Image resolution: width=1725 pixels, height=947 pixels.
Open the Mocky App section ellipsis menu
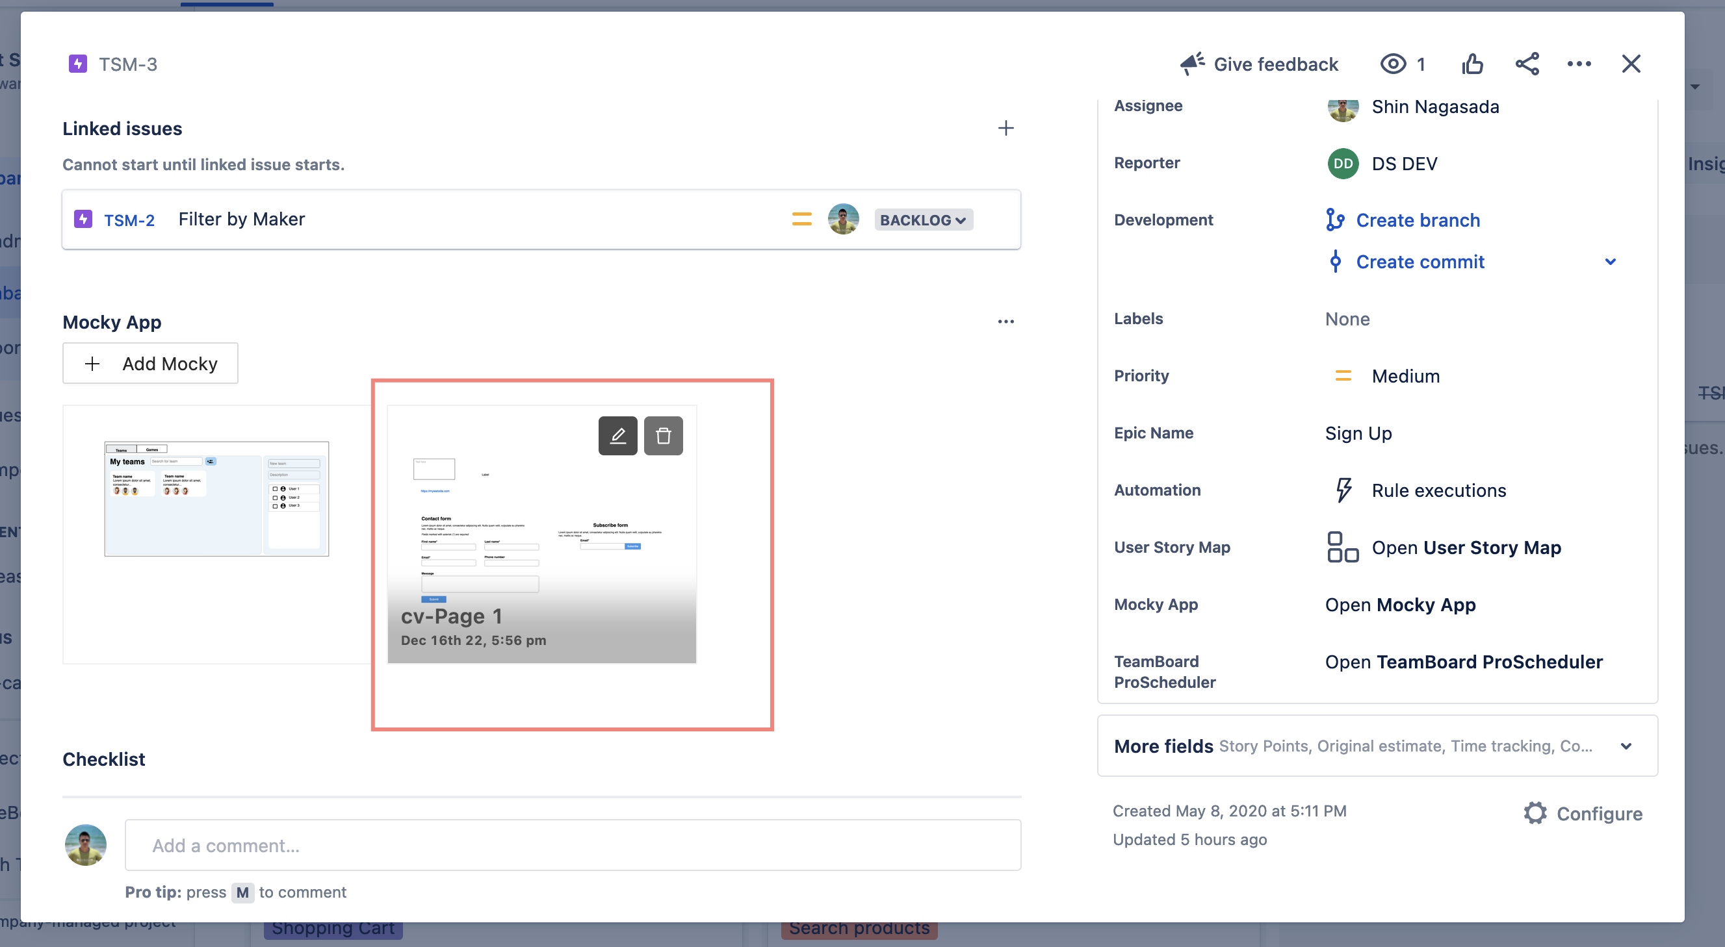[1005, 322]
